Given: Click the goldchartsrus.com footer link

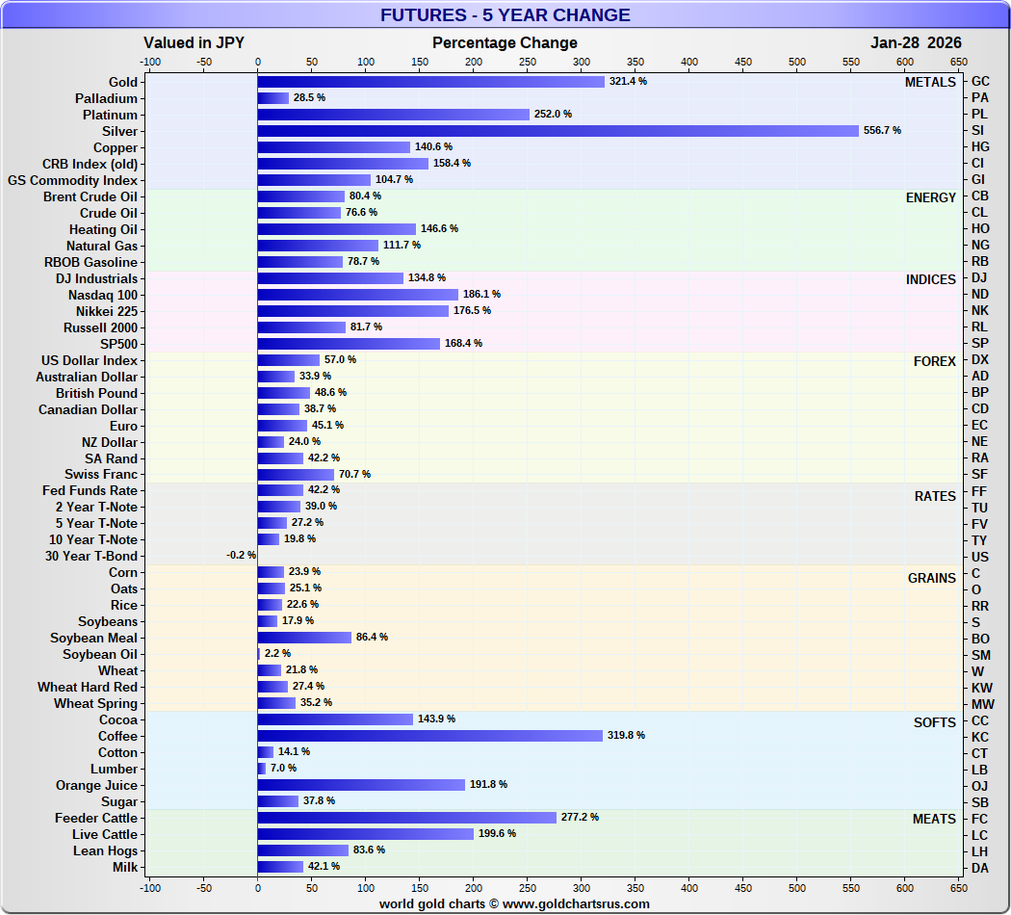Looking at the screenshot, I should pos(514,903).
